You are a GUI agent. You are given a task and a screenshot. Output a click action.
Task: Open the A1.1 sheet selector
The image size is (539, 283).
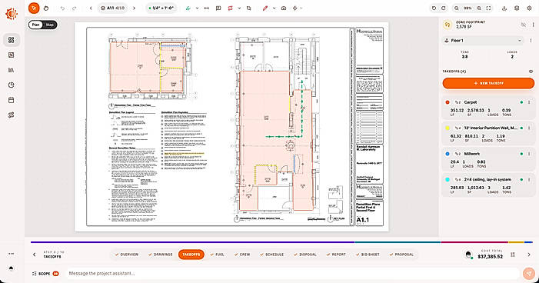point(112,8)
